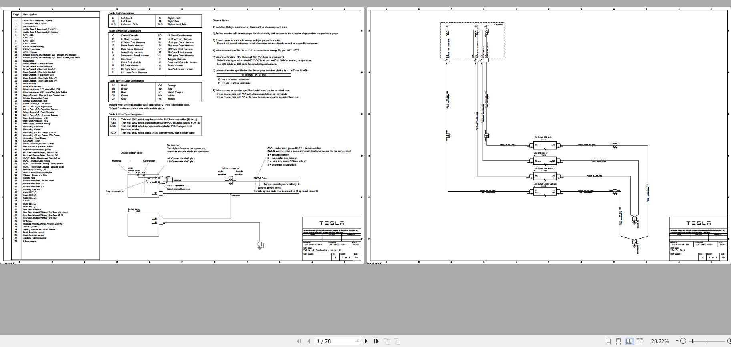This screenshot has width=731, height=347.
Task: Click the next view button
Action: 397,341
